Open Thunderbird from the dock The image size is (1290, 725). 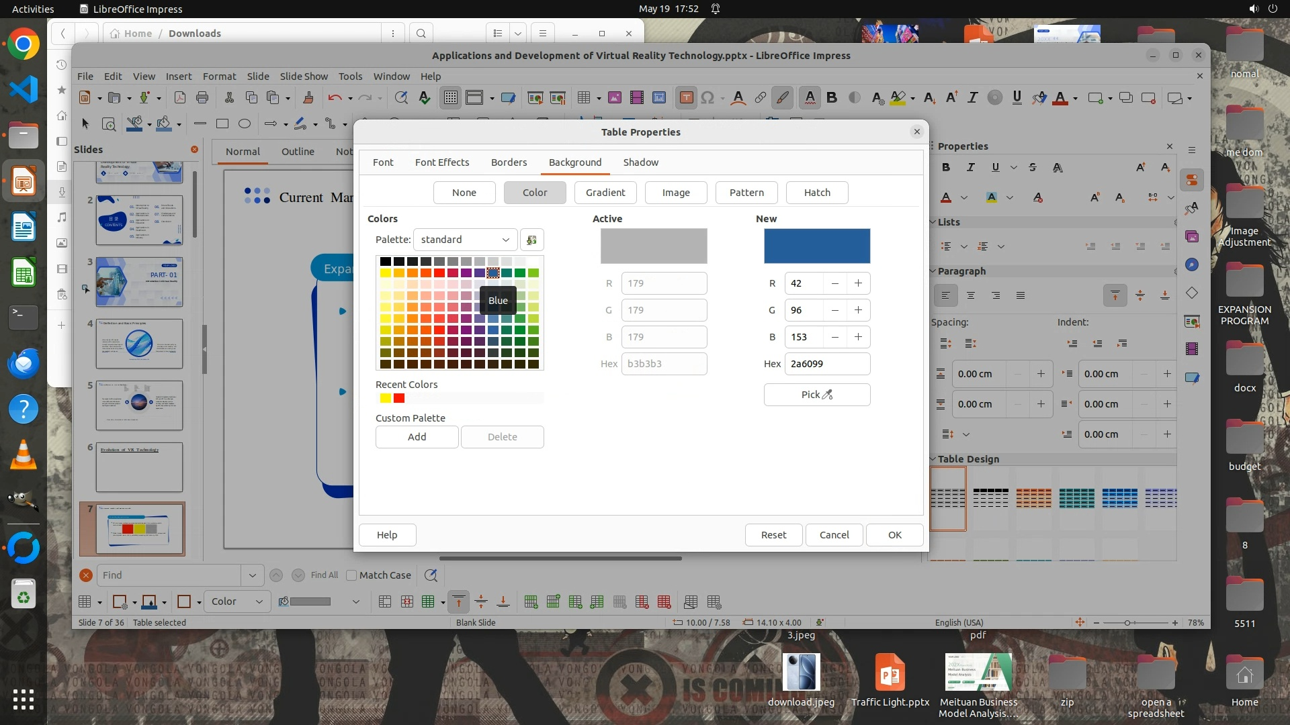[x=24, y=363]
